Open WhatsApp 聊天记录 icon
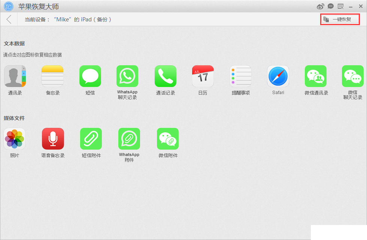 [127, 76]
